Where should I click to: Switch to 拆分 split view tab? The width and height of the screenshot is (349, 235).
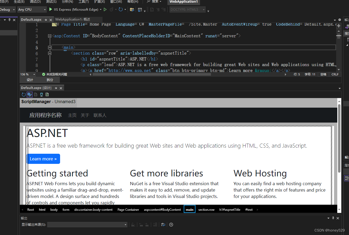[50, 80]
